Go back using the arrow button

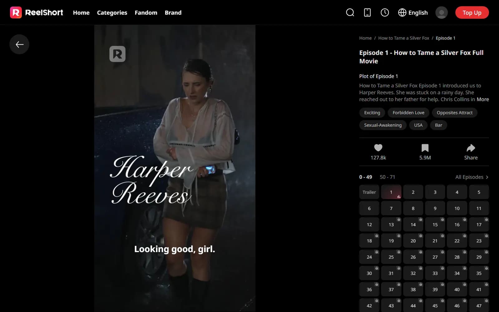coord(19,44)
